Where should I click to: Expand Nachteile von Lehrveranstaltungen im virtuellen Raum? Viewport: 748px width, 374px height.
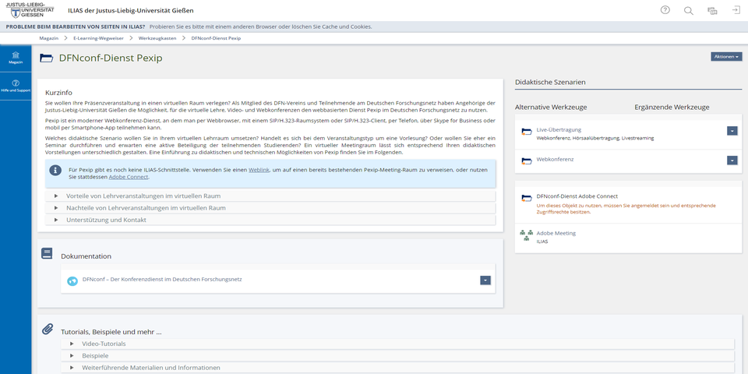(270, 208)
